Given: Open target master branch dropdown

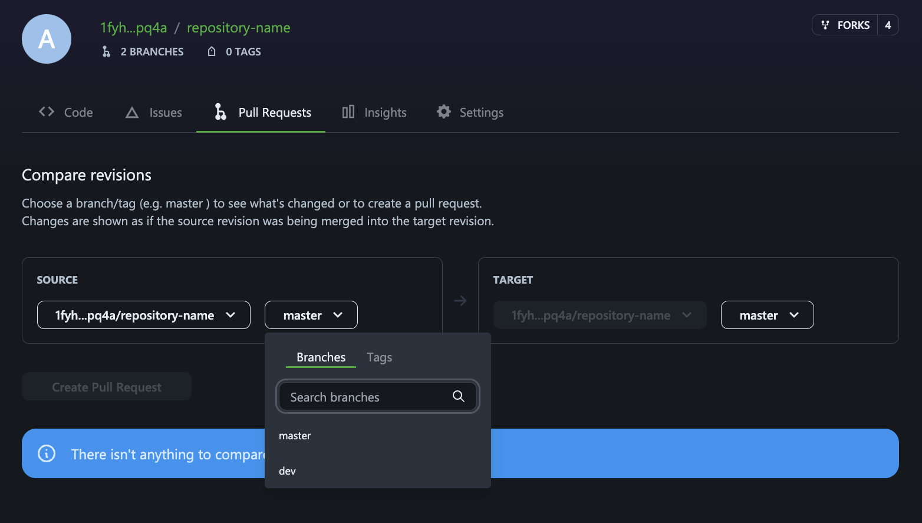Looking at the screenshot, I should [768, 315].
